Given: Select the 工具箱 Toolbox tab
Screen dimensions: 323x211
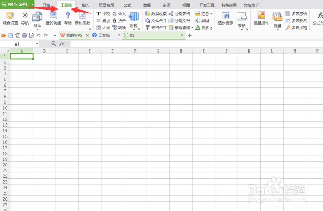Looking at the screenshot, I should pyautogui.click(x=66, y=5).
